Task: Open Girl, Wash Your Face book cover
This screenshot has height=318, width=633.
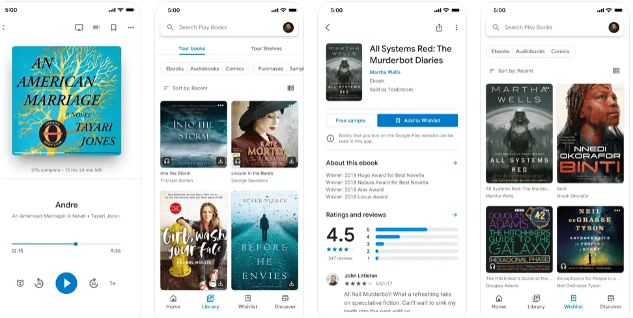Action: 194,241
